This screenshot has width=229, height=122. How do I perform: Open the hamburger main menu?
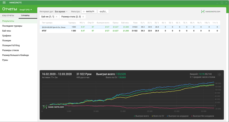(x=4, y=3)
